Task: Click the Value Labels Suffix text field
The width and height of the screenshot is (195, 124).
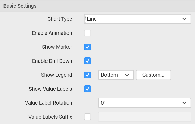Action: coord(145,117)
